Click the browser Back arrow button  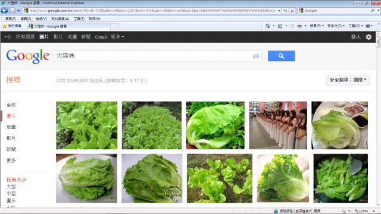click(x=4, y=11)
